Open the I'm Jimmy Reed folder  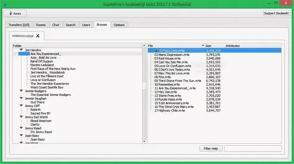tap(41, 132)
